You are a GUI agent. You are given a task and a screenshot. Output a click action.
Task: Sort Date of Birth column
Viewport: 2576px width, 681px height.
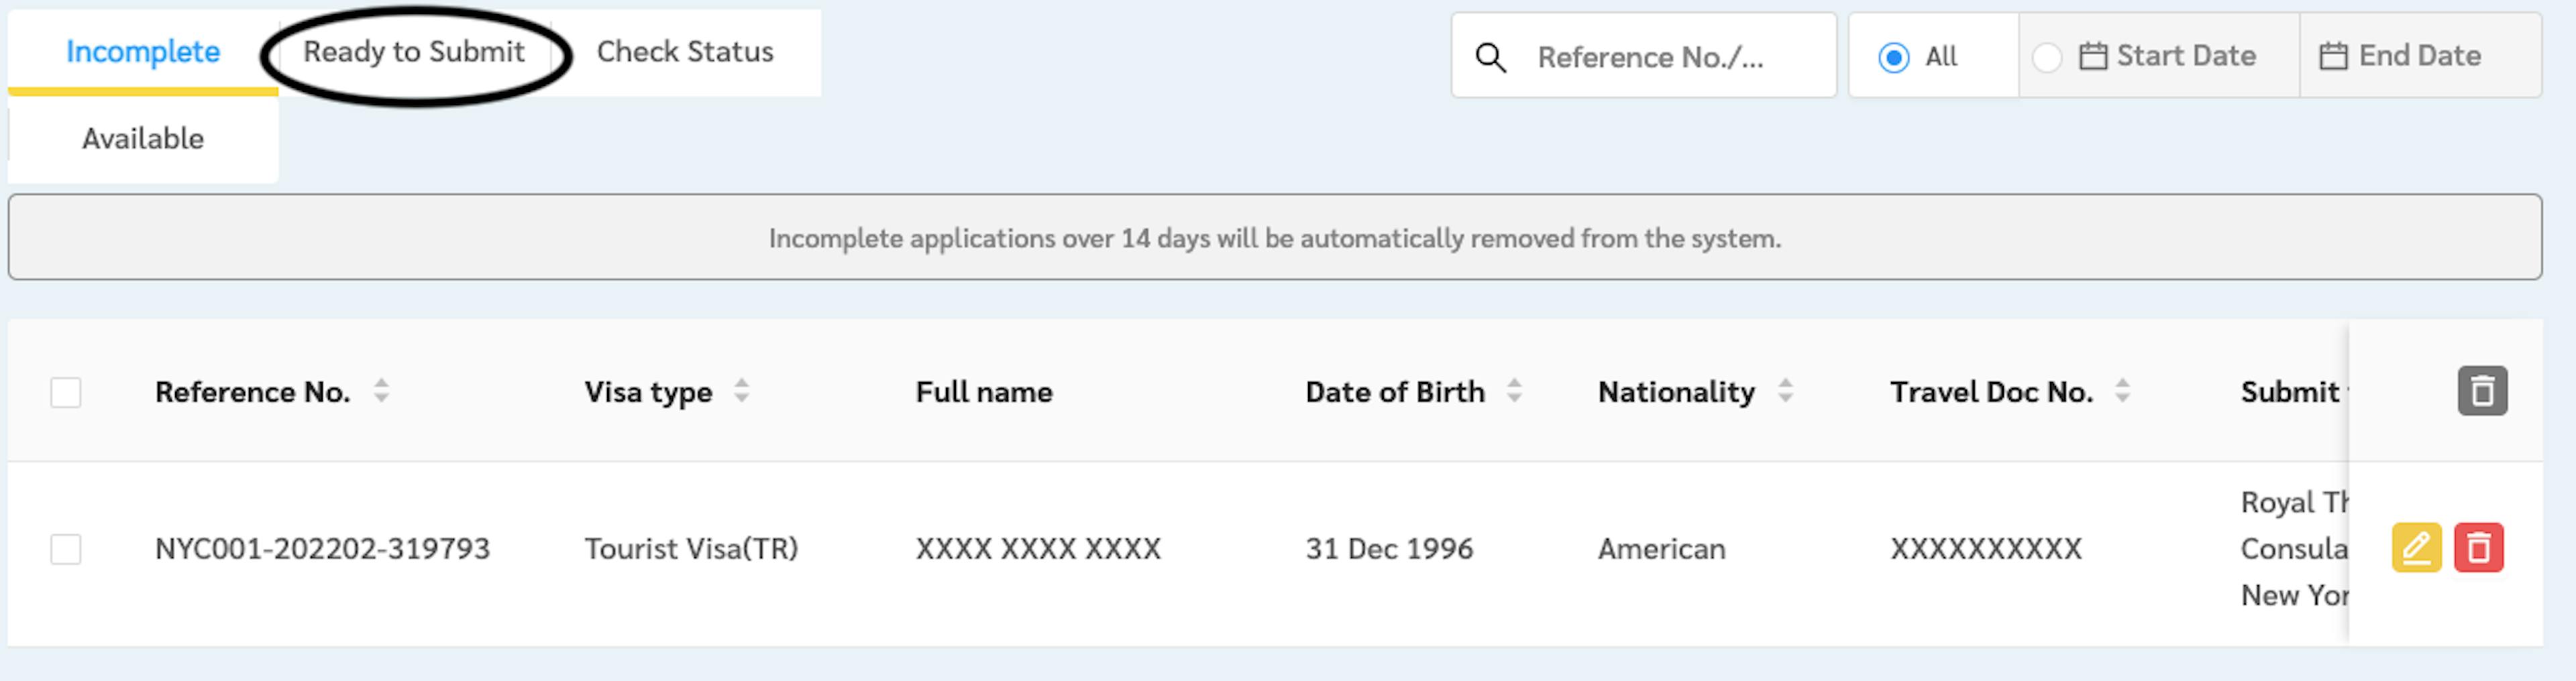click(x=1514, y=390)
